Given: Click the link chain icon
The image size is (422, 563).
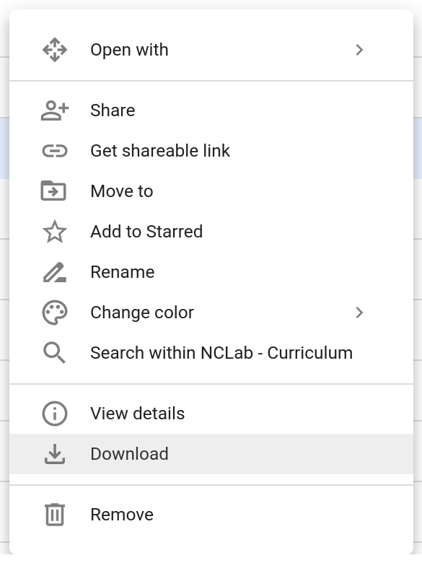Looking at the screenshot, I should [55, 151].
